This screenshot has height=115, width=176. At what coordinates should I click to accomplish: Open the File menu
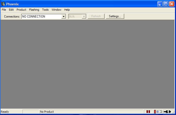pos(4,10)
